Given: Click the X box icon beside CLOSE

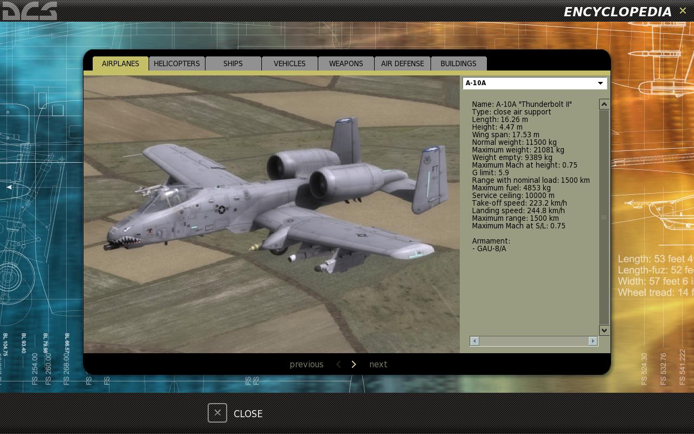Looking at the screenshot, I should coord(217,413).
